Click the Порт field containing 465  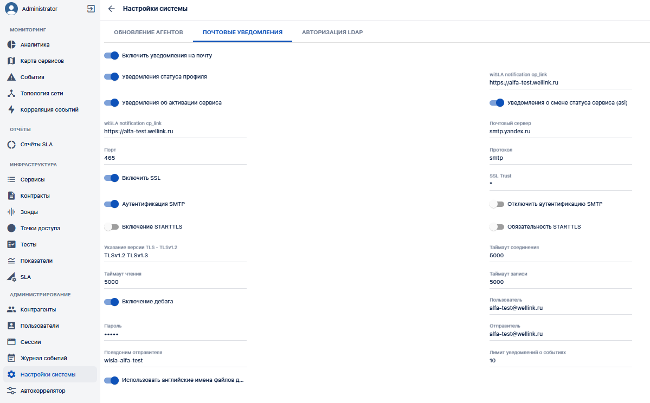tap(175, 156)
